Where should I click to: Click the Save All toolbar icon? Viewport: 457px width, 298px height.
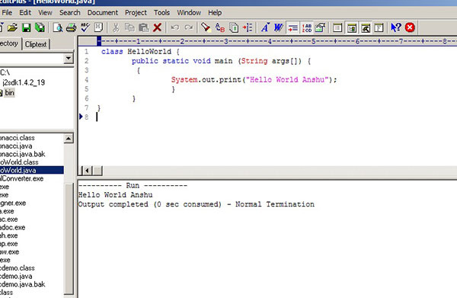click(40, 27)
